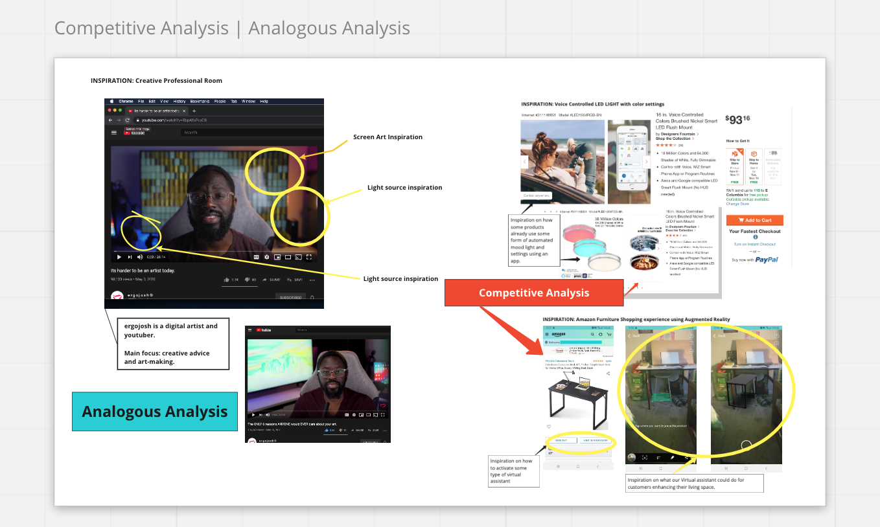Click the share icon above the Amazon desk image
The width and height of the screenshot is (880, 527).
click(x=608, y=374)
